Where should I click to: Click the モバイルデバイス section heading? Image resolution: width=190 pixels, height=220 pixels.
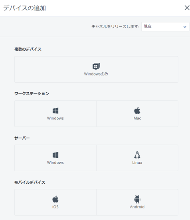30,182
